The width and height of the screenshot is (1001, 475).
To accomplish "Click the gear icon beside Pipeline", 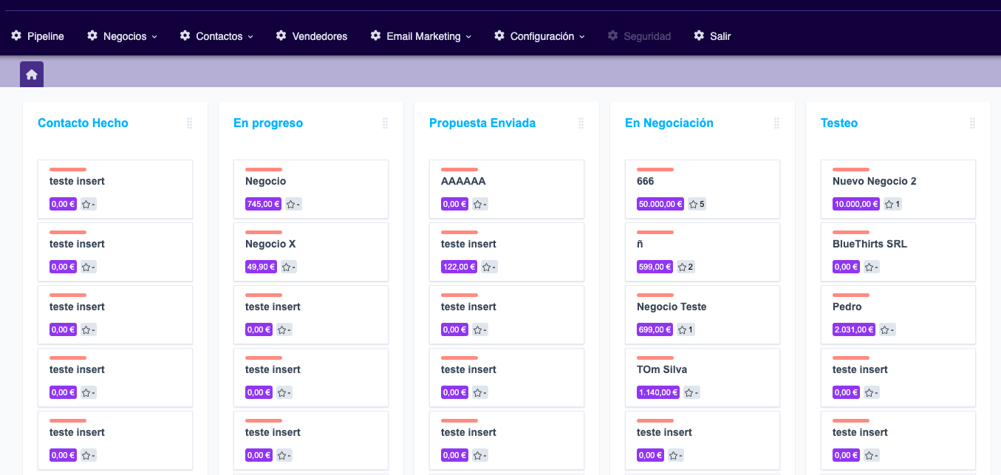I will [16, 35].
